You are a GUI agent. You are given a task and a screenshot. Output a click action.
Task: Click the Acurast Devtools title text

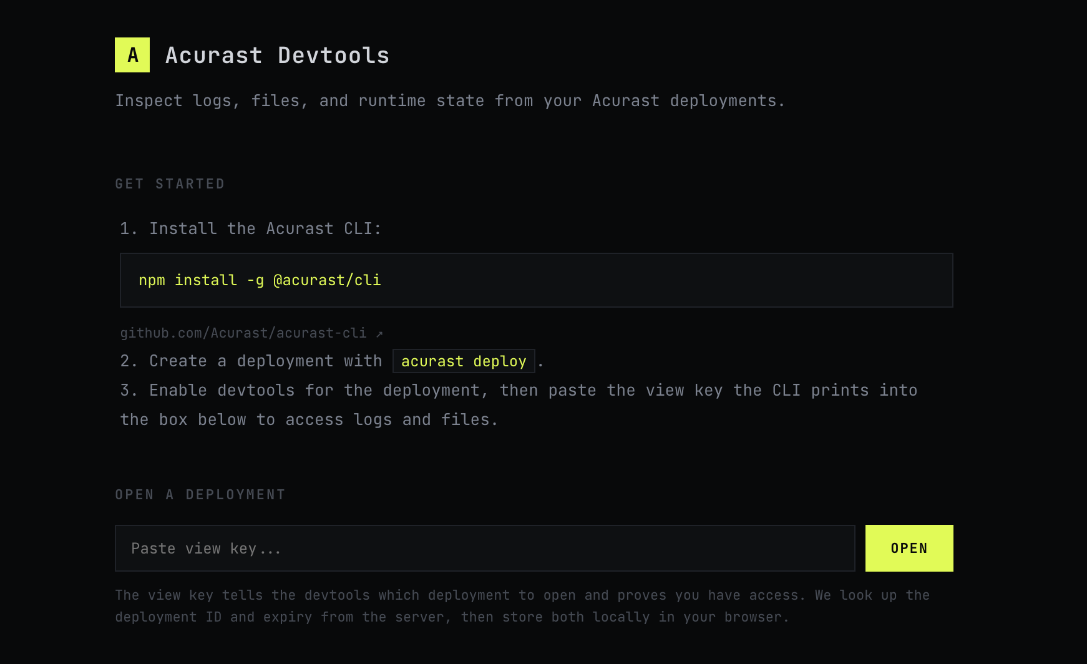(276, 56)
